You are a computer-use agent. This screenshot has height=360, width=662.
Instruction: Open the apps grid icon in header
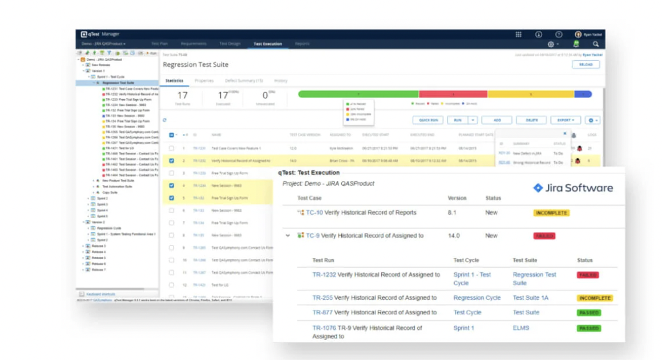click(x=518, y=35)
